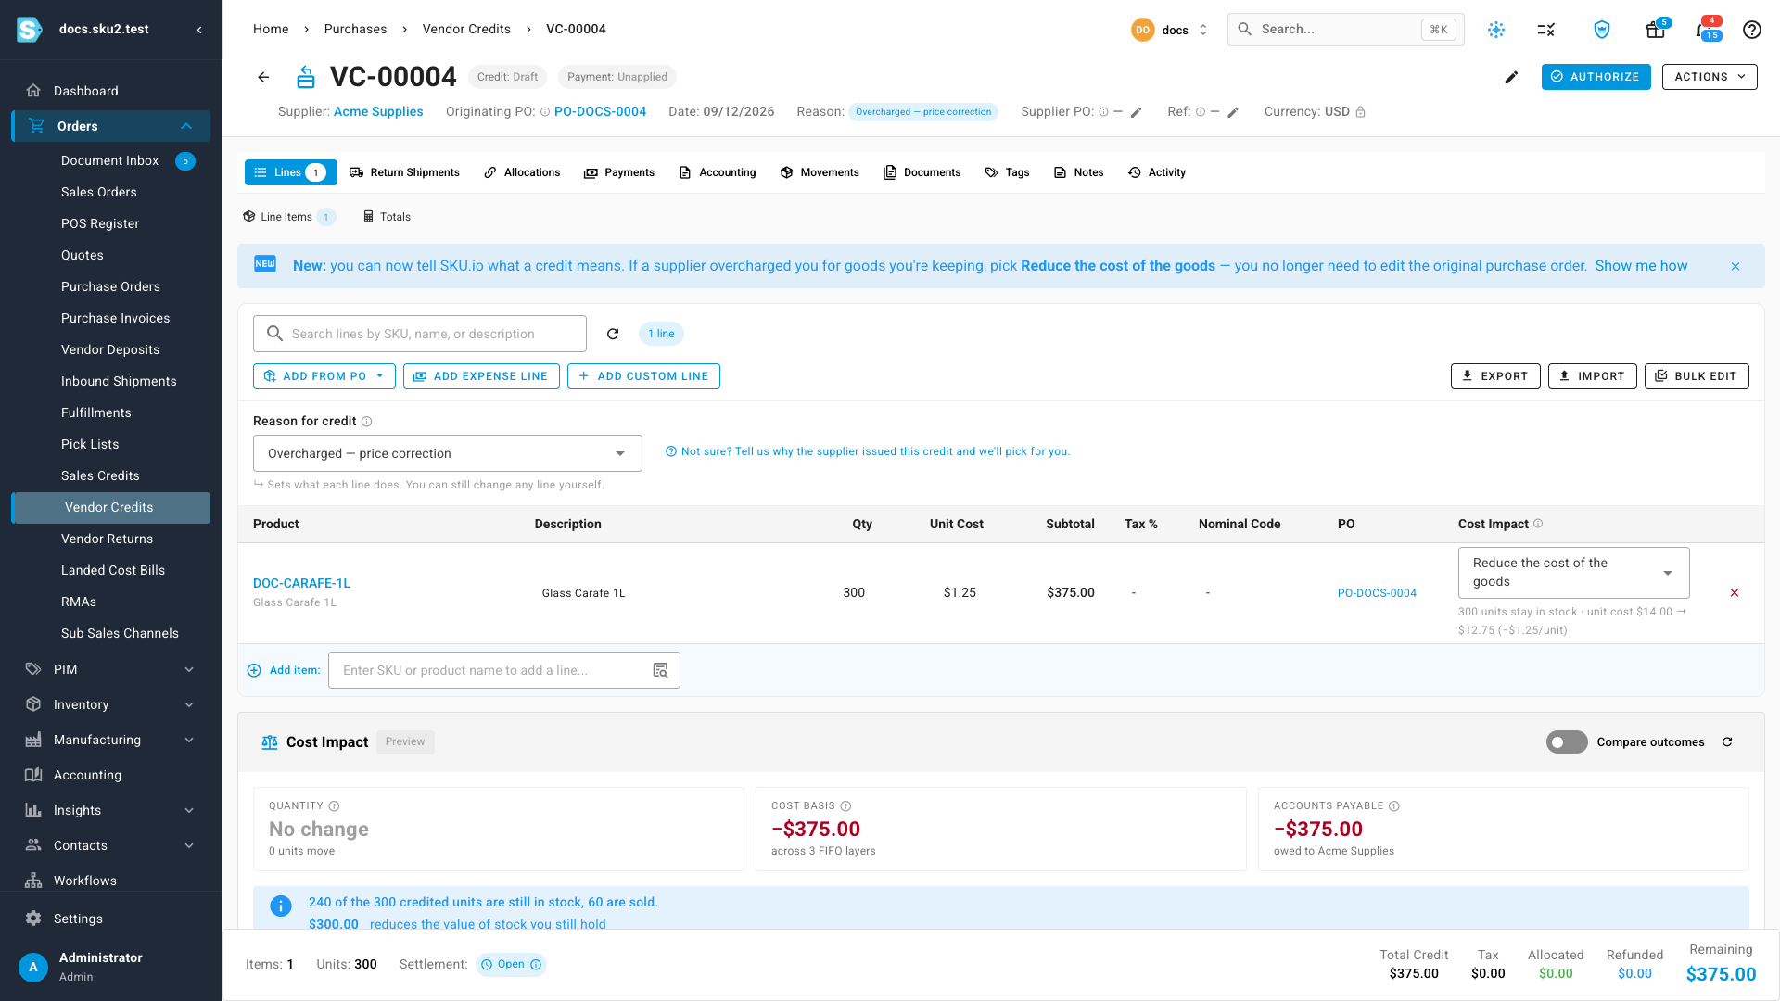Edit the Ref field pencil icon
Image resolution: width=1780 pixels, height=1001 pixels.
1233,112
